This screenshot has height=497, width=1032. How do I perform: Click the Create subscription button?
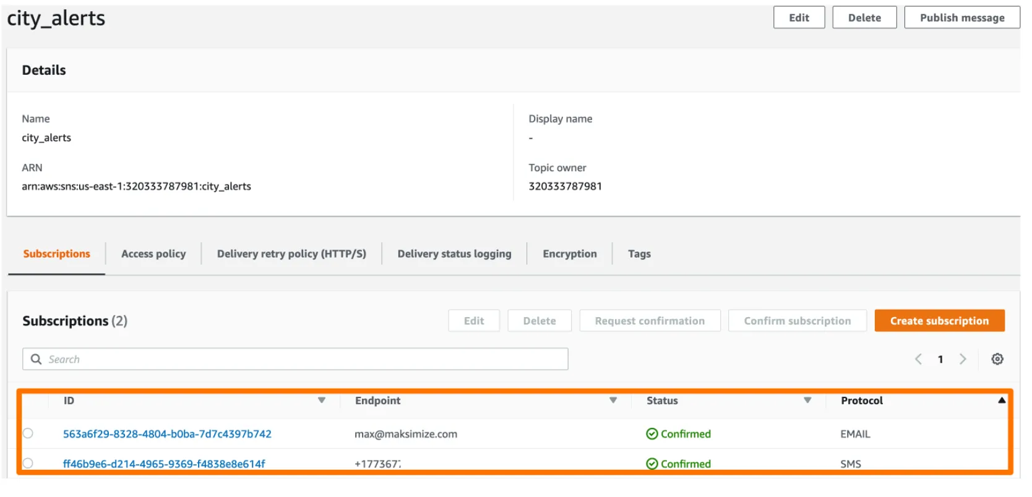[939, 321]
